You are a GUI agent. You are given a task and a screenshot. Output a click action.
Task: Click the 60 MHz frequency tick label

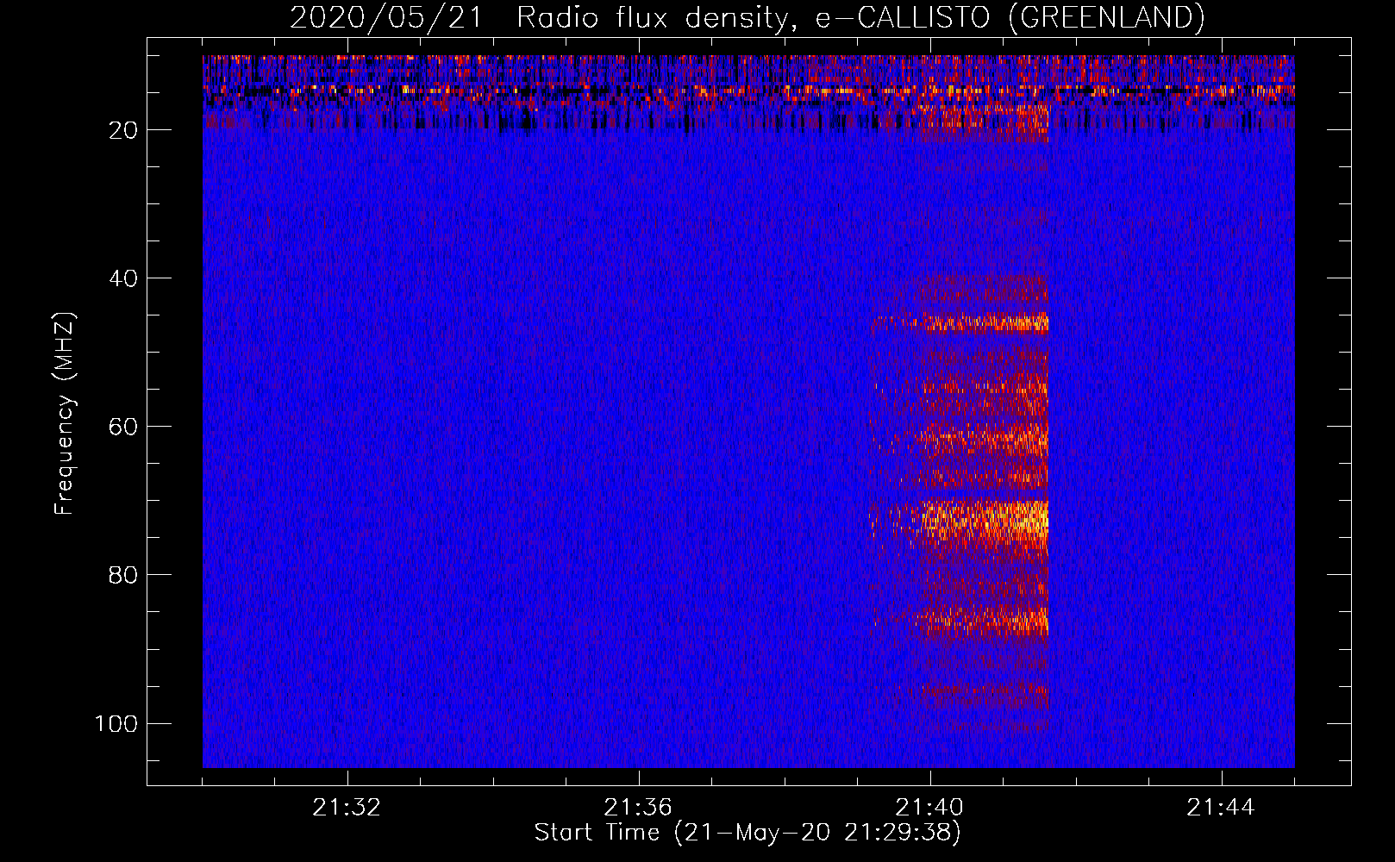pyautogui.click(x=123, y=427)
